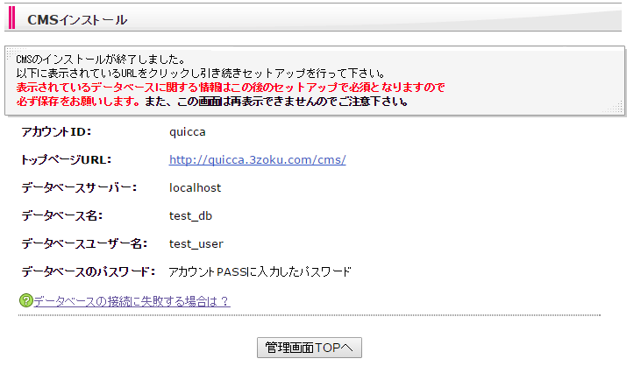Image resolution: width=641 pixels, height=380 pixels.
Task: Click the database username test_user
Action: (x=196, y=243)
